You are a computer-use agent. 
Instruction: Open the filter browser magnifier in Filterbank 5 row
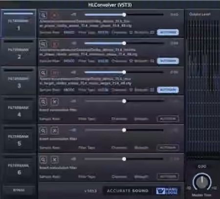pyautogui.click(x=43, y=130)
